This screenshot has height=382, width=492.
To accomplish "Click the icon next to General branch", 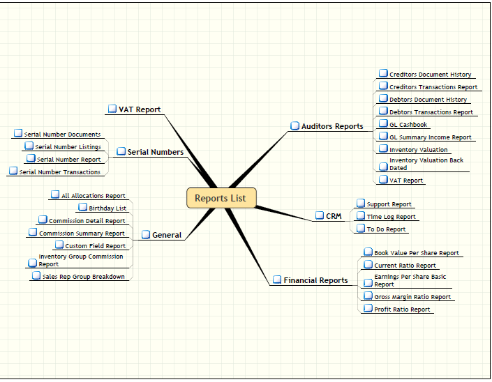I will tap(145, 234).
